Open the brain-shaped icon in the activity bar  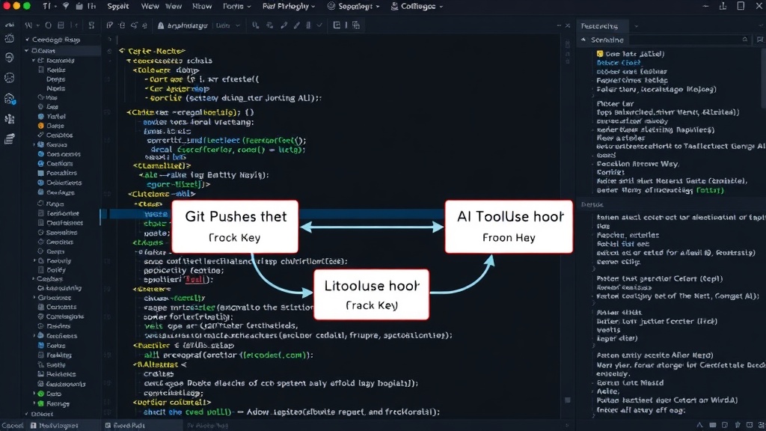click(9, 78)
